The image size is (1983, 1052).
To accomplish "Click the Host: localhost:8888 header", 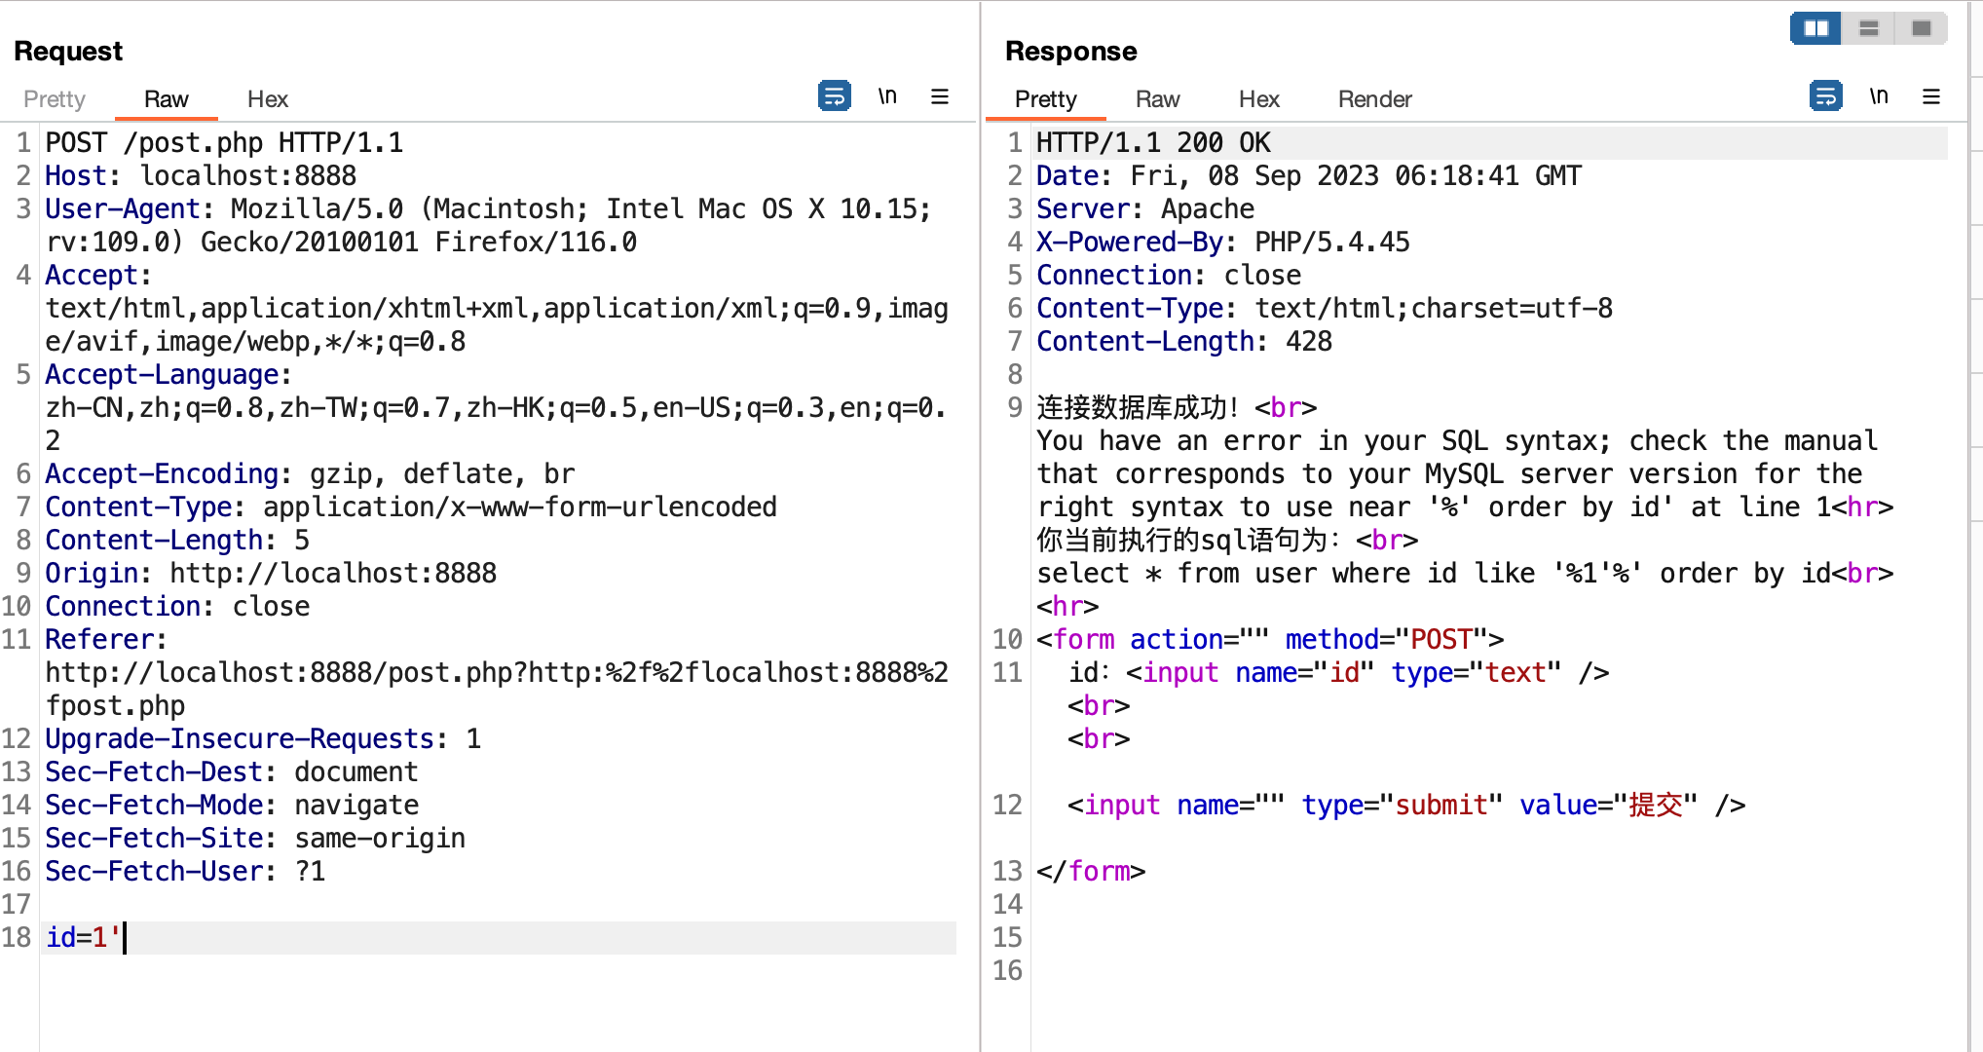I will (201, 176).
